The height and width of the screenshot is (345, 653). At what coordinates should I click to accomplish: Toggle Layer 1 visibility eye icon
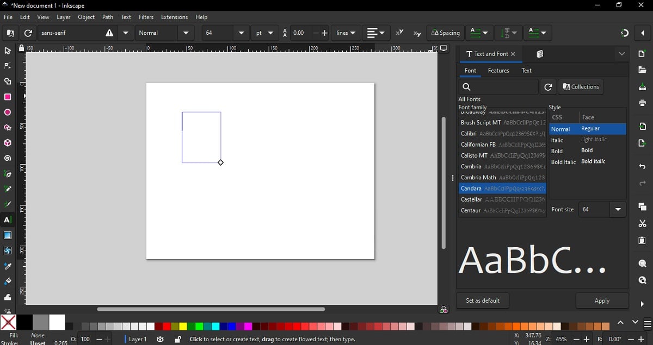160,340
